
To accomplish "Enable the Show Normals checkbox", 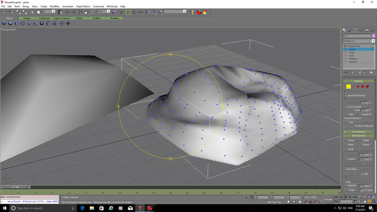I will coord(346,107).
